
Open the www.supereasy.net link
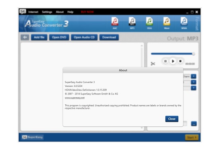click(74, 98)
